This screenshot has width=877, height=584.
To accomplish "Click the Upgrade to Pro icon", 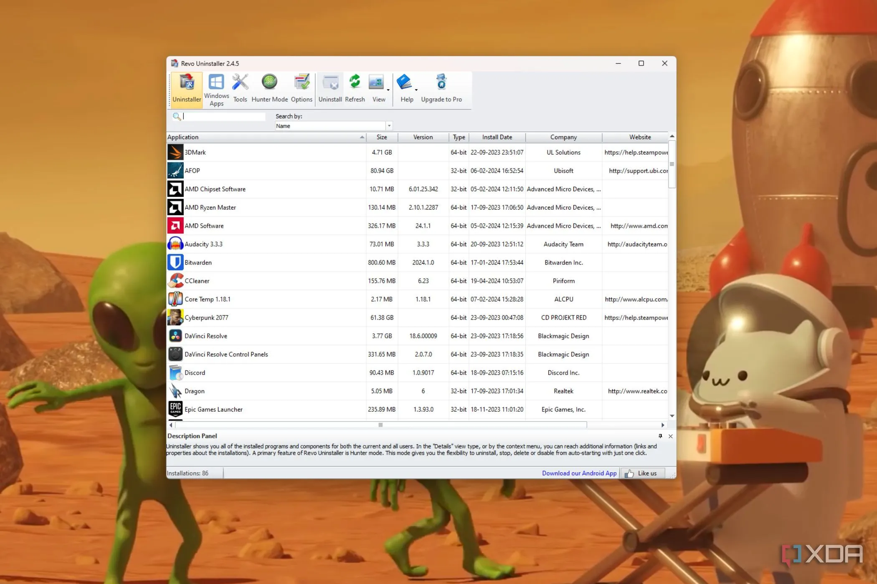I will pos(441,88).
